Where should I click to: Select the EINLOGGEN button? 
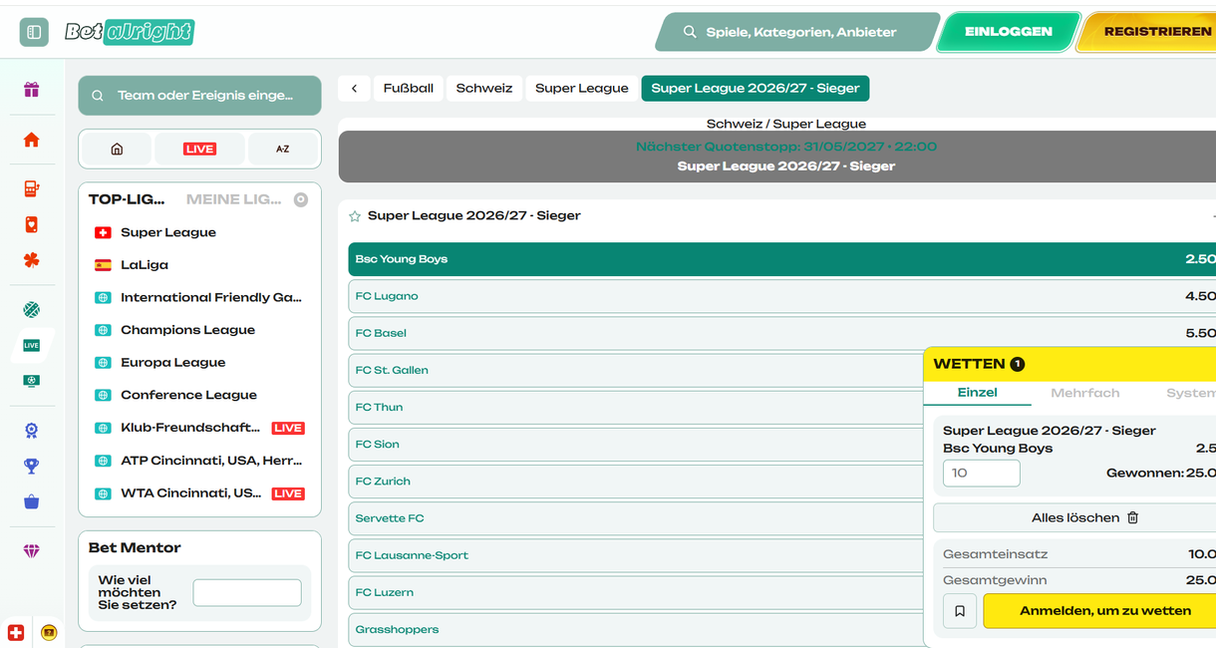click(x=1009, y=32)
